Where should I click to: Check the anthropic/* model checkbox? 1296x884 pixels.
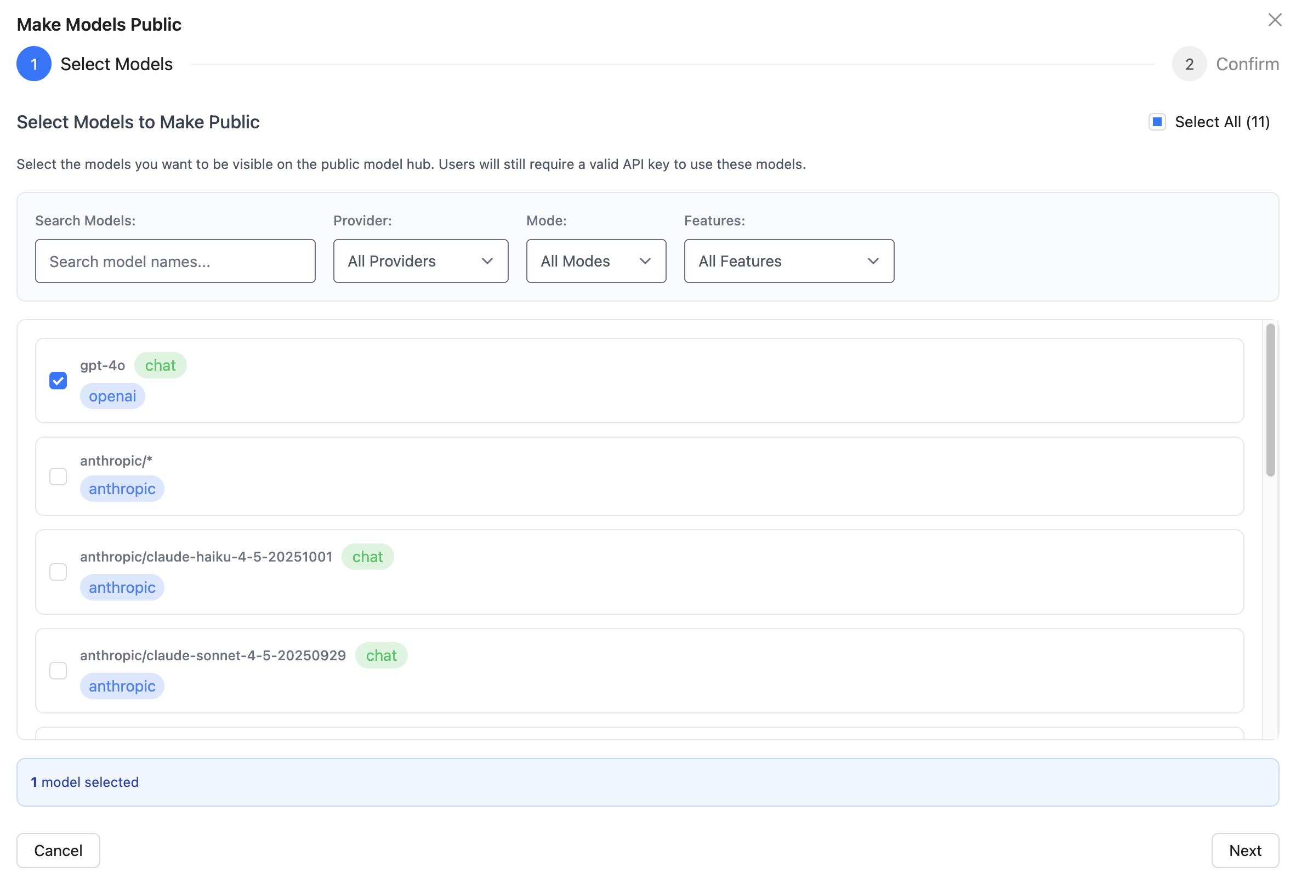[x=58, y=477]
